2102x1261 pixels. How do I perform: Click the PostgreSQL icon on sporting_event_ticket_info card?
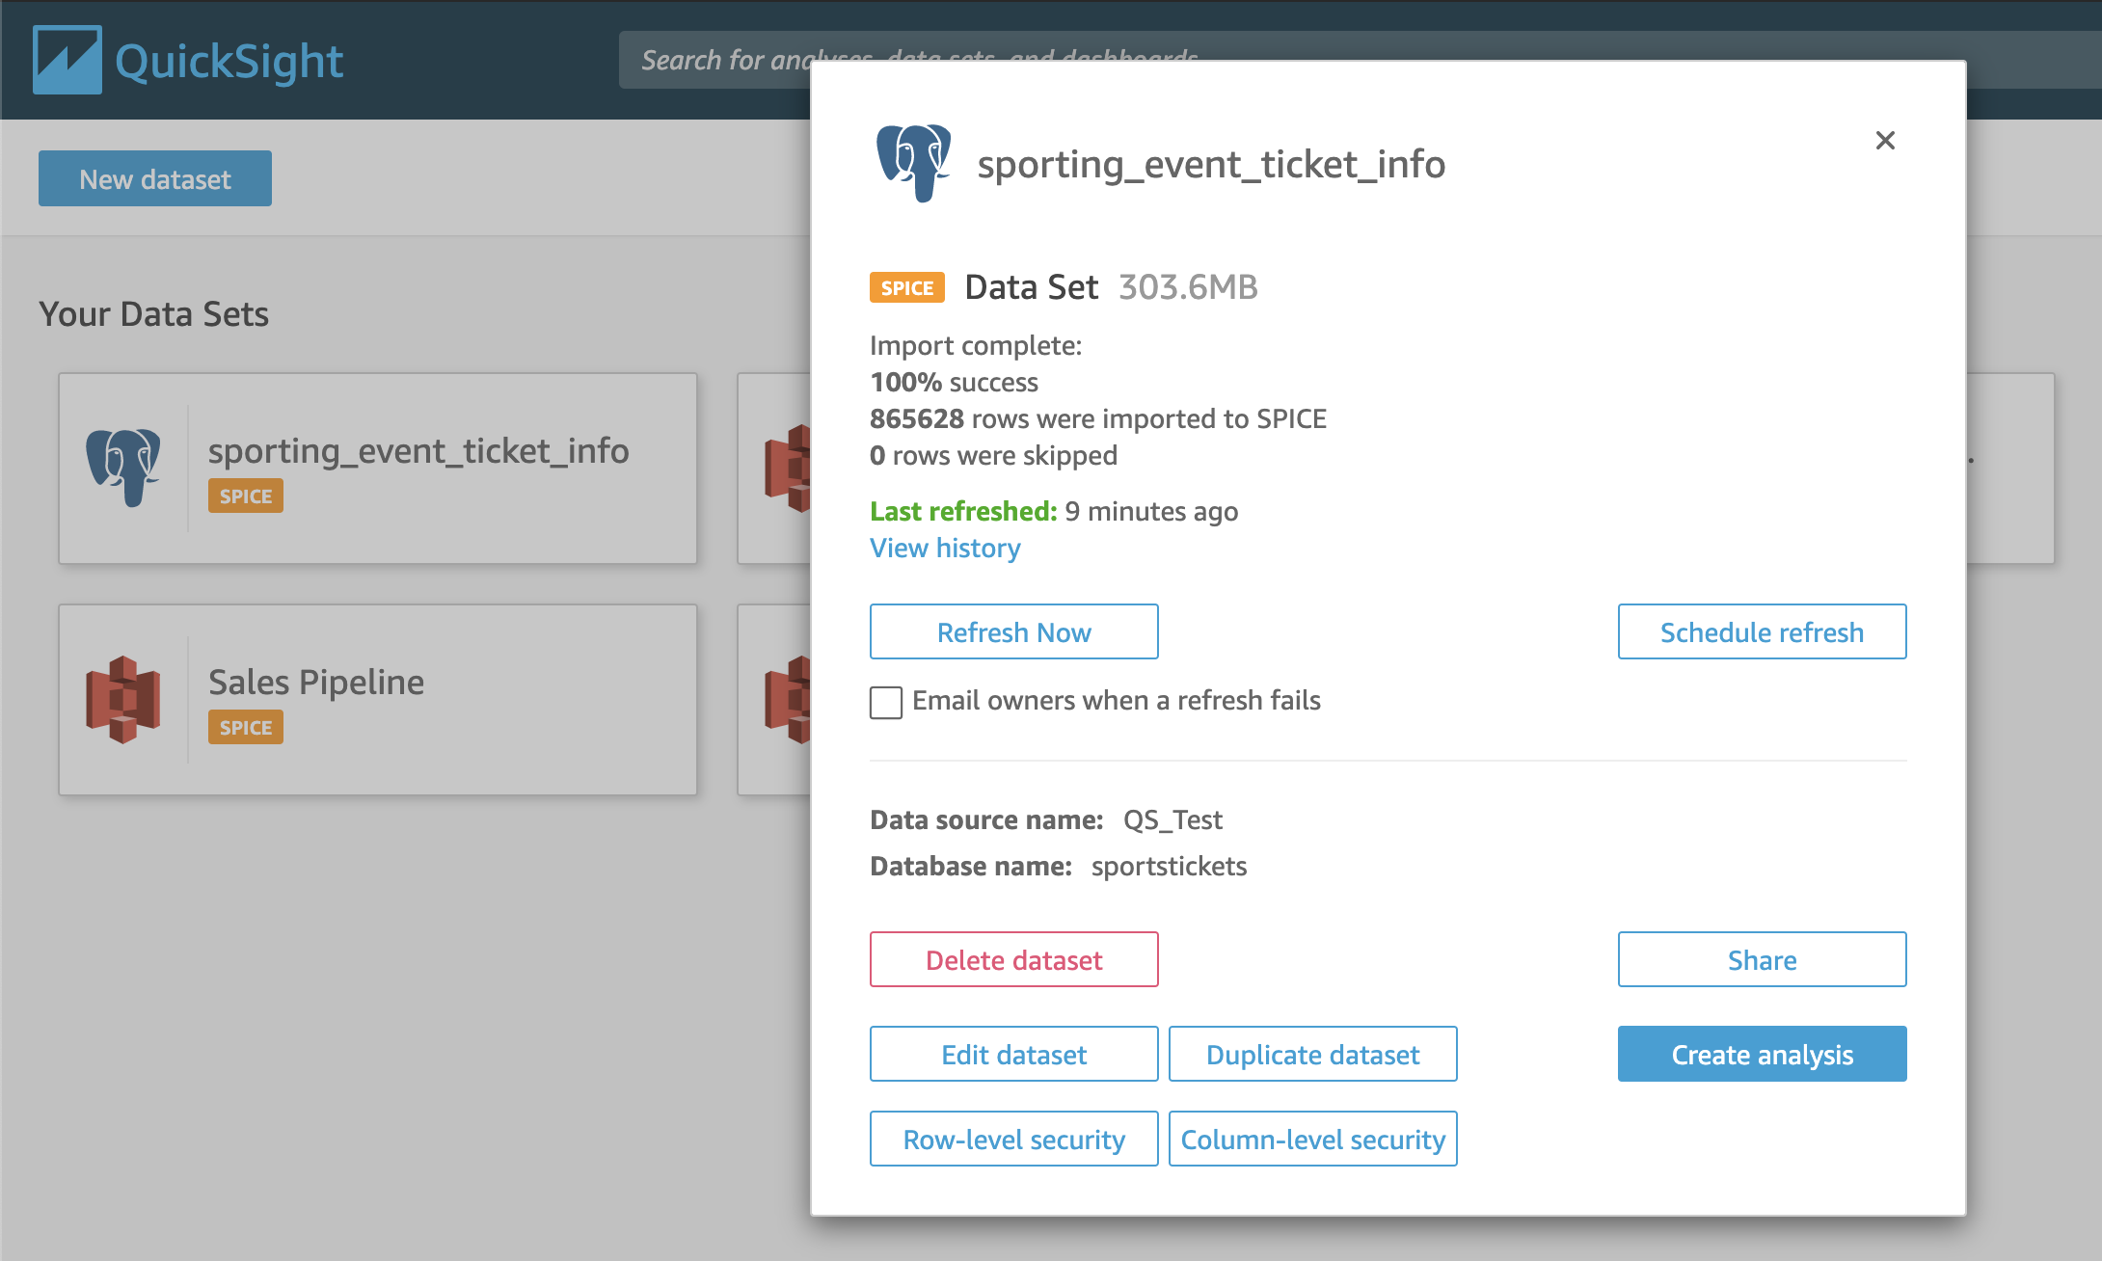[123, 468]
